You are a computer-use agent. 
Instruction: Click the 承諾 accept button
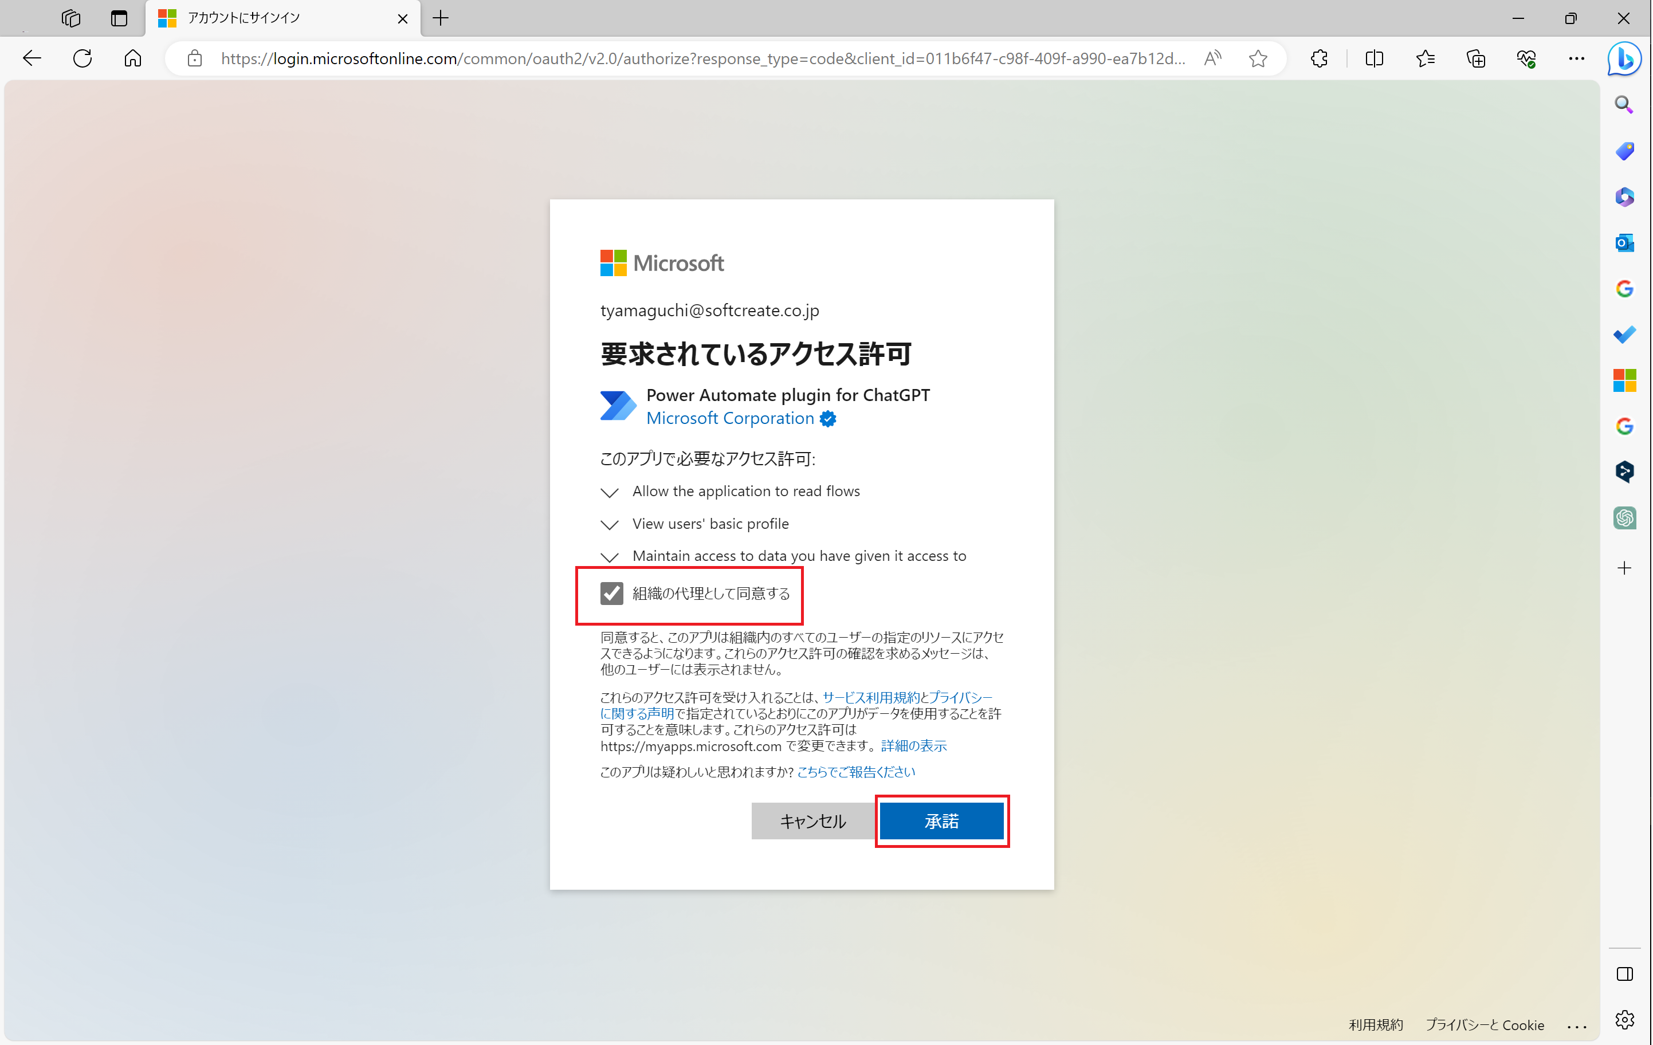tap(942, 821)
